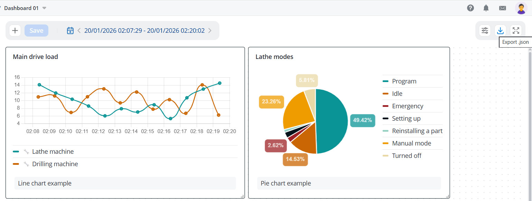This screenshot has width=532, height=201.
Task: Click the Line chart example description field
Action: point(125,183)
